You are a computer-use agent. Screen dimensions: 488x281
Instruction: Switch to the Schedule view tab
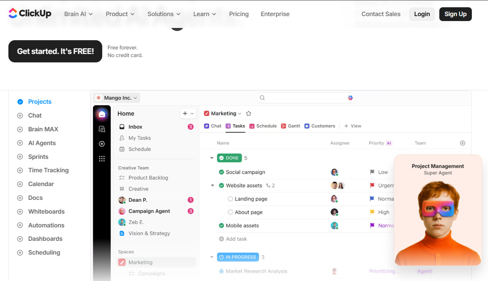coord(263,126)
